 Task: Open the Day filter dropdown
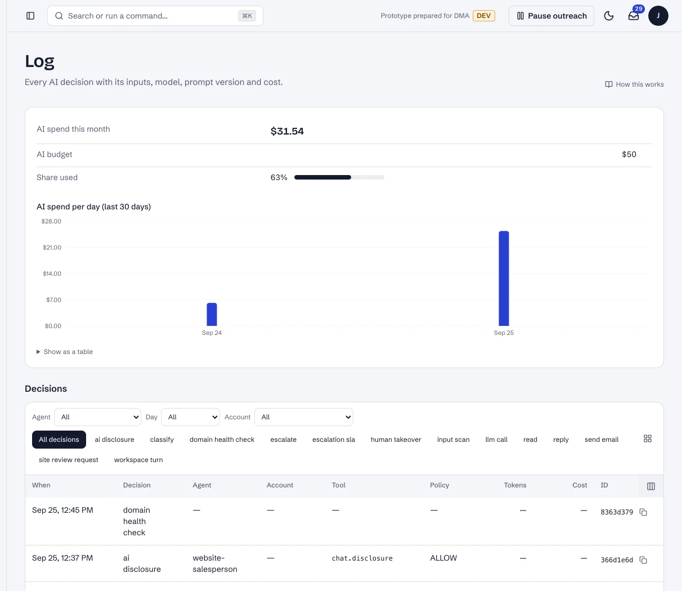(x=190, y=417)
